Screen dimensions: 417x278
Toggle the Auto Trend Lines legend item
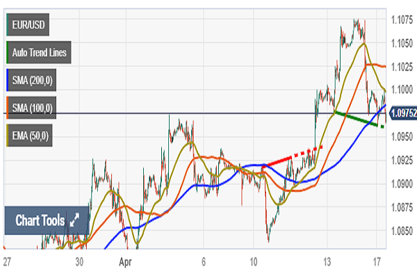point(40,51)
